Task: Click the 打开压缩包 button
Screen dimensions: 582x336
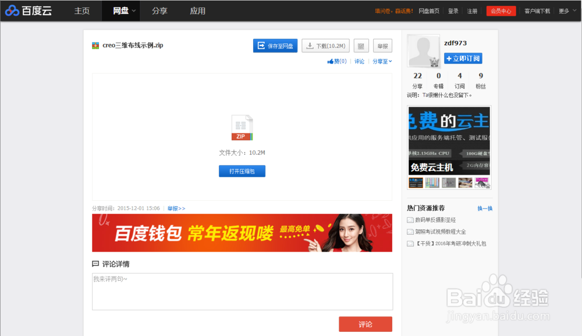Action: [242, 171]
